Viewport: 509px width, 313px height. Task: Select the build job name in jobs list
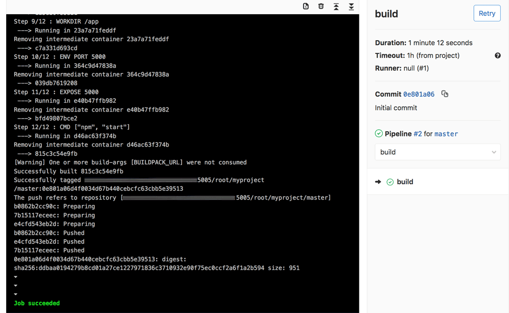point(405,182)
